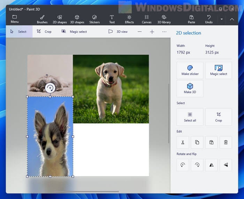
Task: Choose Crop in the canvas toolbar
Action: 44,32
